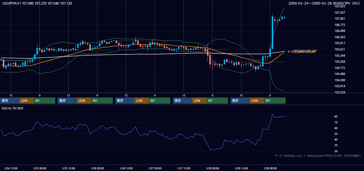Click the rightmost NY session block

click(x=275, y=101)
